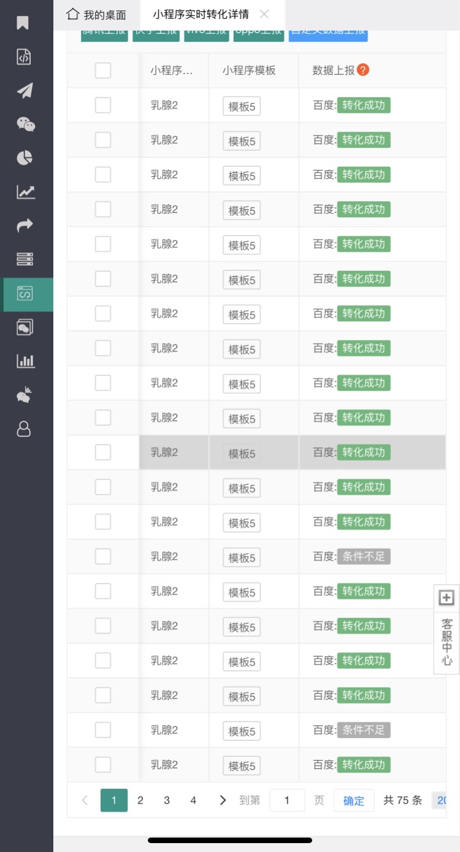
Task: Click the bookmark icon in the sidebar
Action: [x=23, y=23]
